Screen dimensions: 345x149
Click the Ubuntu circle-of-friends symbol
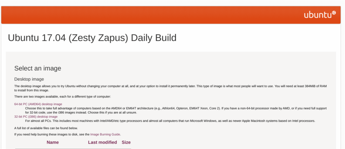[334, 13]
